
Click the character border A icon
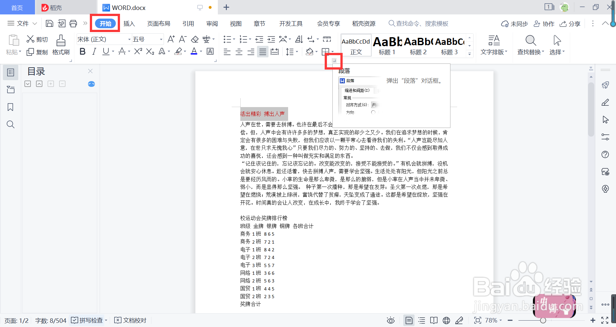(x=210, y=51)
